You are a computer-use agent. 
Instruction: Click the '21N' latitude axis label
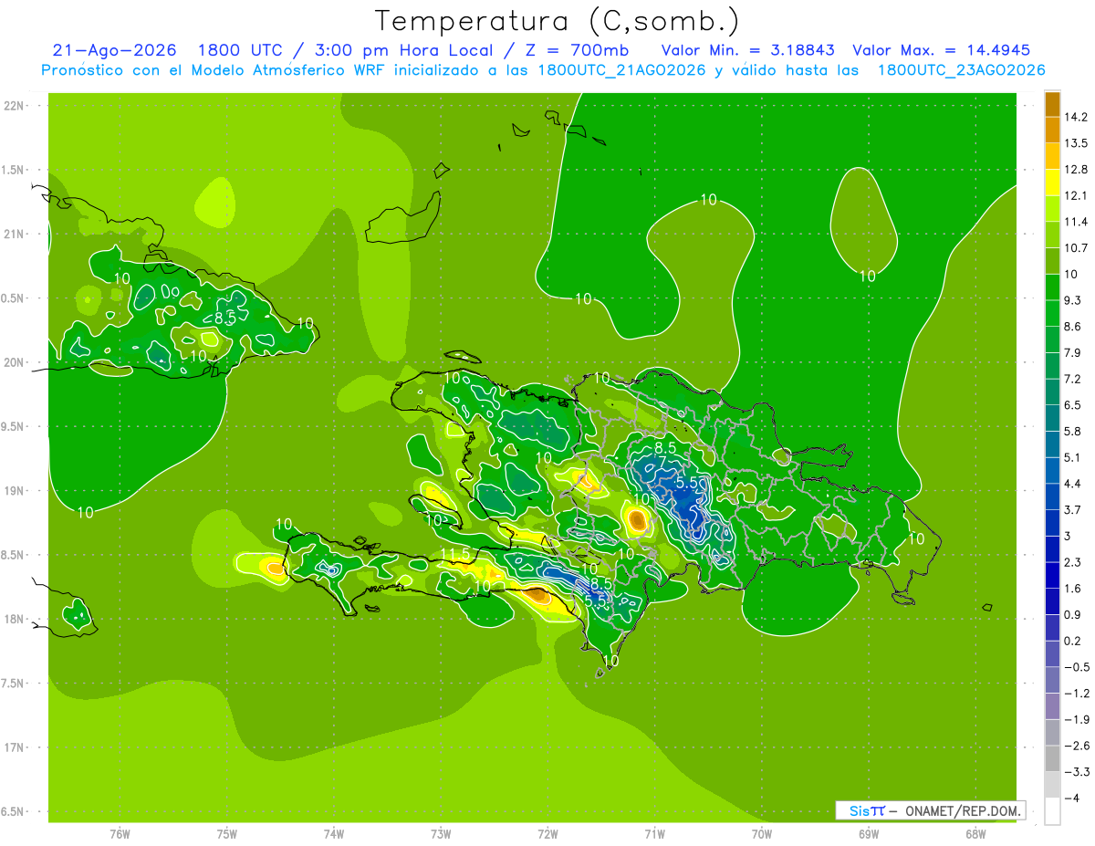13,235
